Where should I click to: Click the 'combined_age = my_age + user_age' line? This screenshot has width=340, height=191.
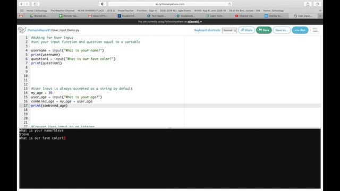click(62, 101)
